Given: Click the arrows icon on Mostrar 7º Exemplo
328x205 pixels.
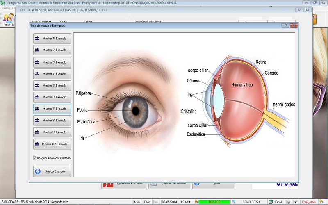Looking at the screenshot, I should [37, 109].
